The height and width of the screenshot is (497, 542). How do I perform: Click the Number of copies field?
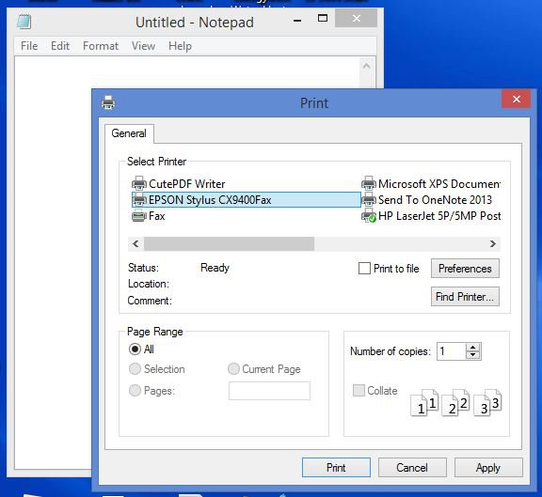(451, 351)
